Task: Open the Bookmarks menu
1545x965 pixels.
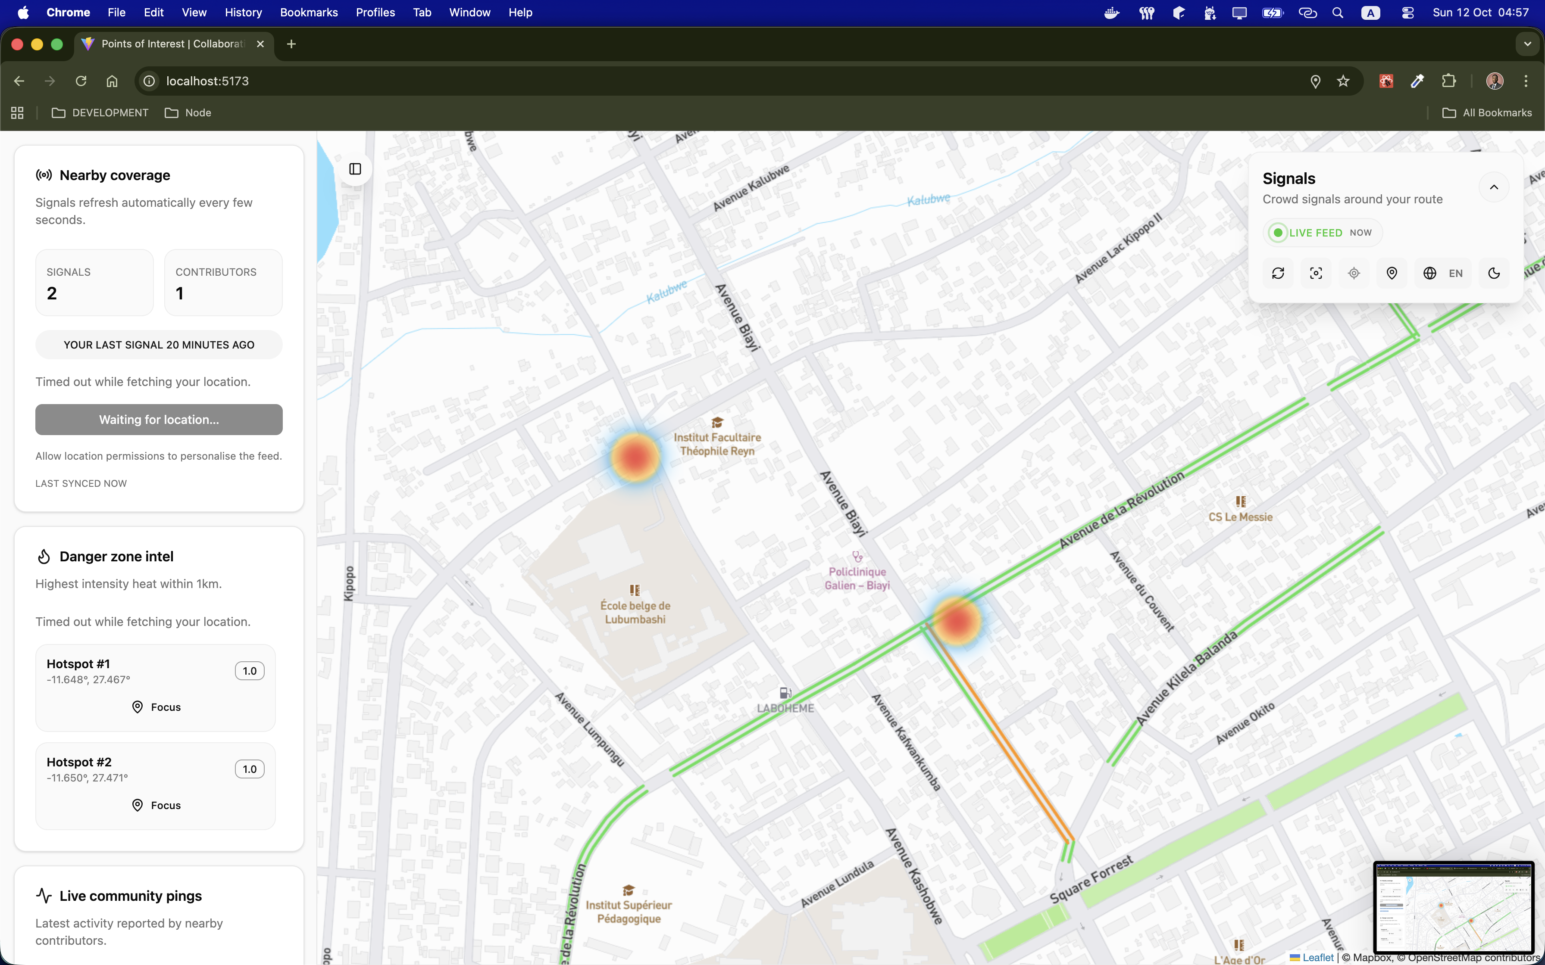Action: 309,12
